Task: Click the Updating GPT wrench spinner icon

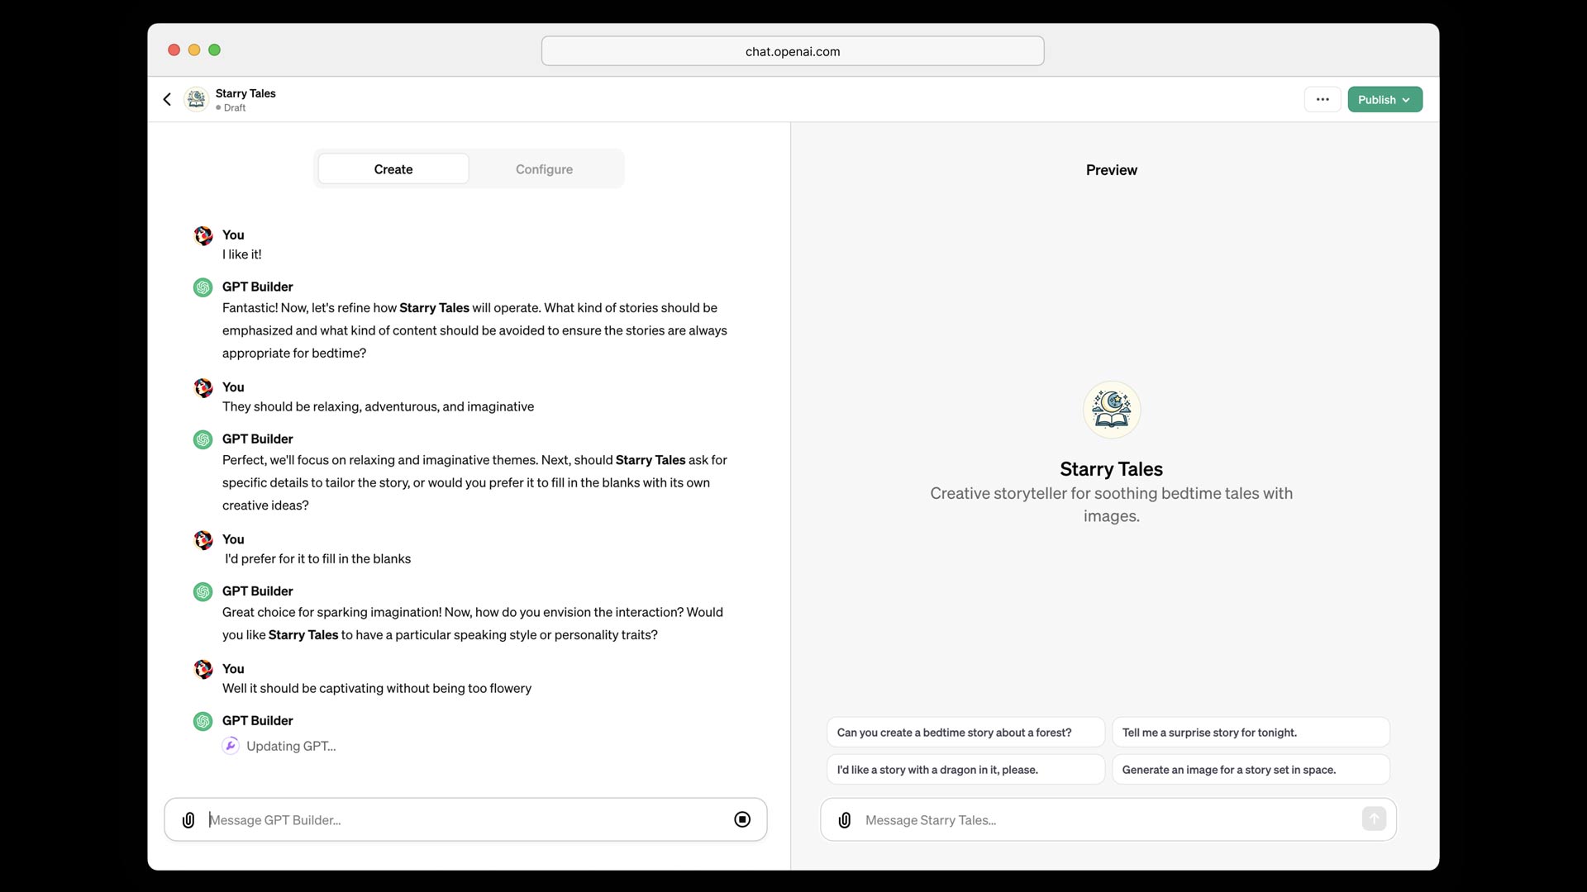Action: click(x=231, y=746)
